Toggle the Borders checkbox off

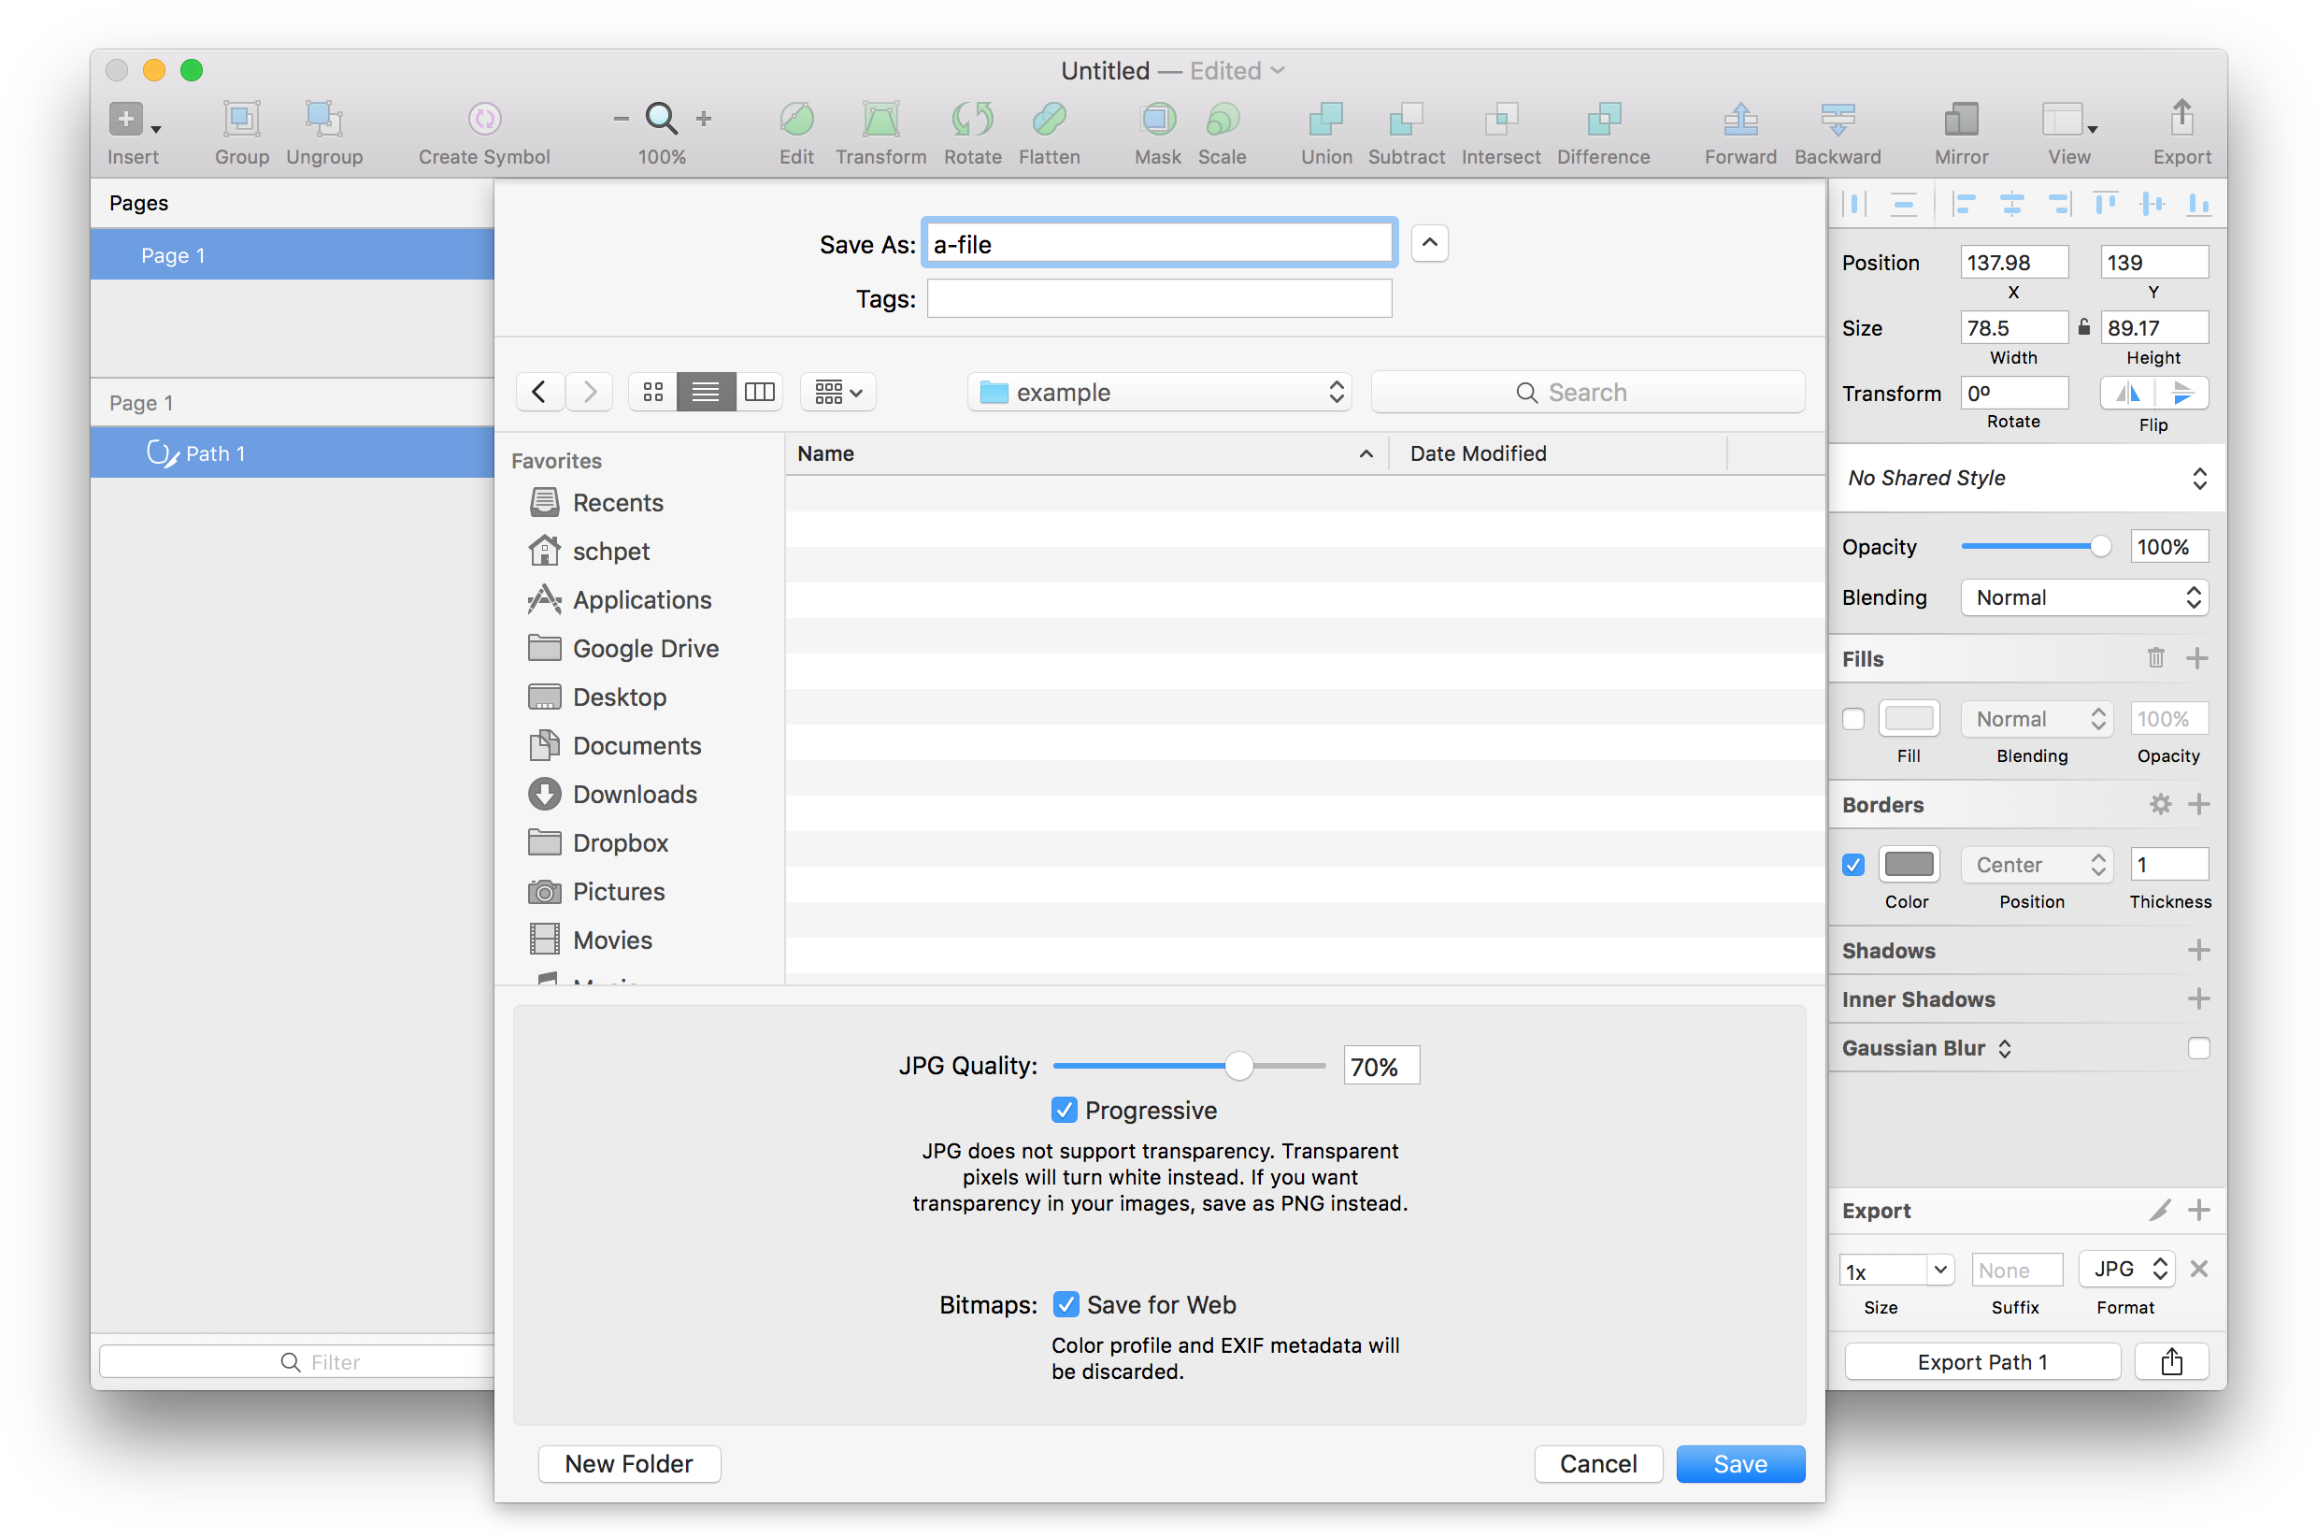tap(1852, 865)
